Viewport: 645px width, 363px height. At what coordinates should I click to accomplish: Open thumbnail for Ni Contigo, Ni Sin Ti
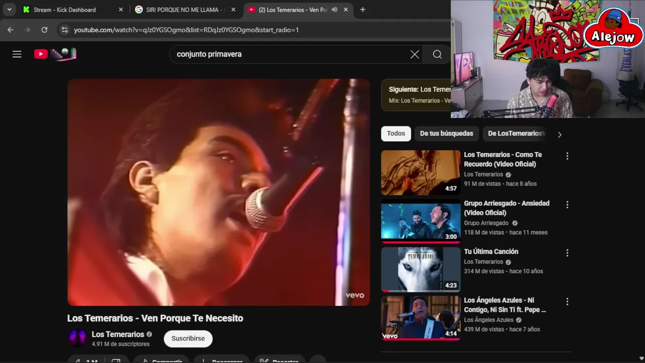421,318
